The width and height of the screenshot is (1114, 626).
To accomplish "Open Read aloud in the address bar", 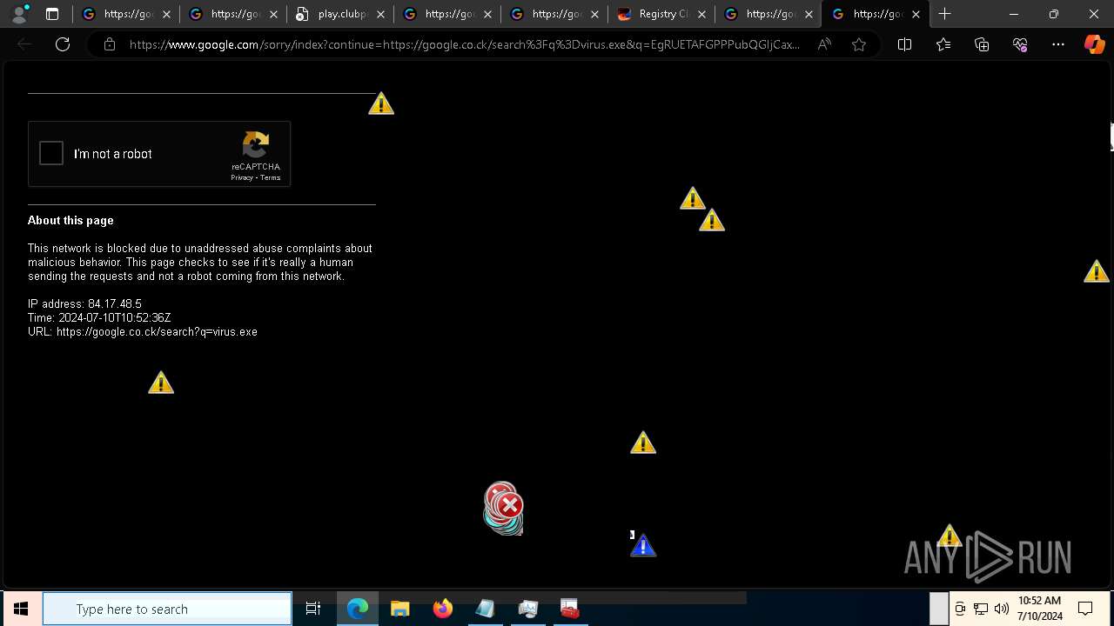I will (x=823, y=44).
